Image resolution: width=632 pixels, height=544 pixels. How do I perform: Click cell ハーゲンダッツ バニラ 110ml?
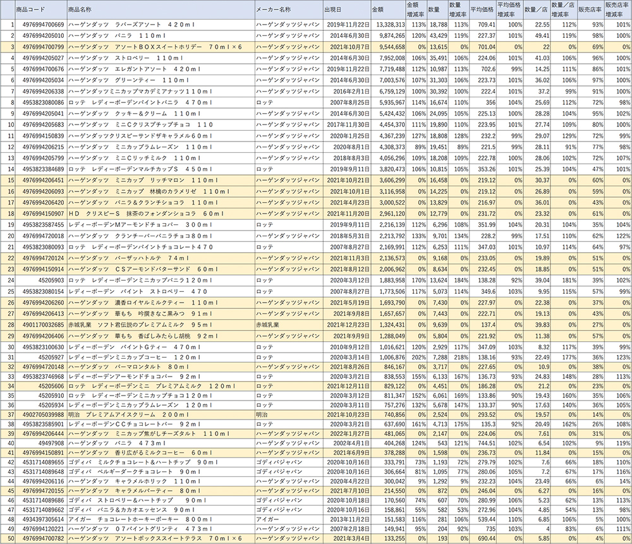click(x=161, y=36)
